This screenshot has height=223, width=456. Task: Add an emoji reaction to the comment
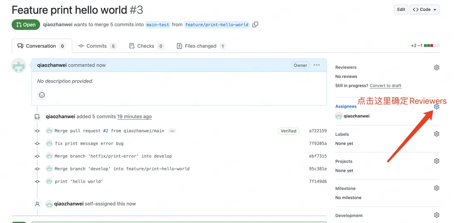tap(42, 95)
